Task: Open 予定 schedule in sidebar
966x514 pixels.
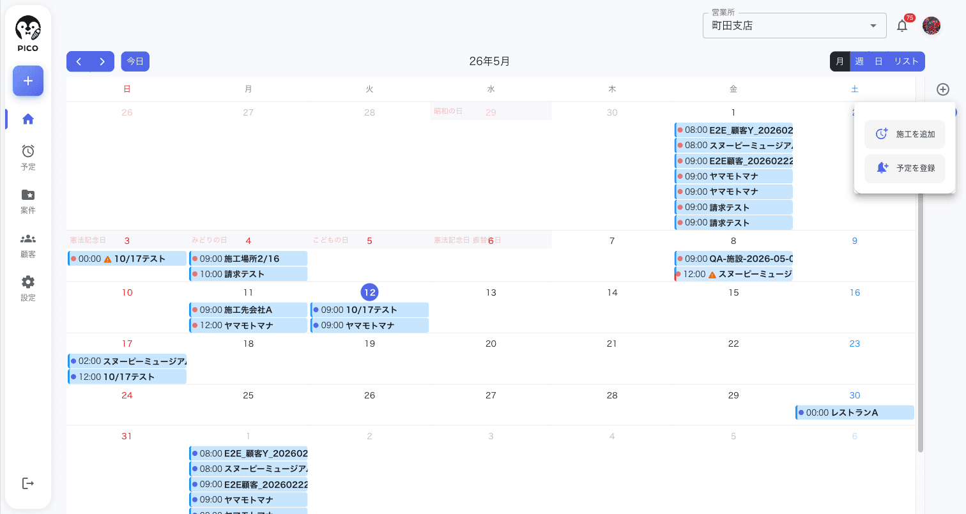Action: [x=28, y=158]
